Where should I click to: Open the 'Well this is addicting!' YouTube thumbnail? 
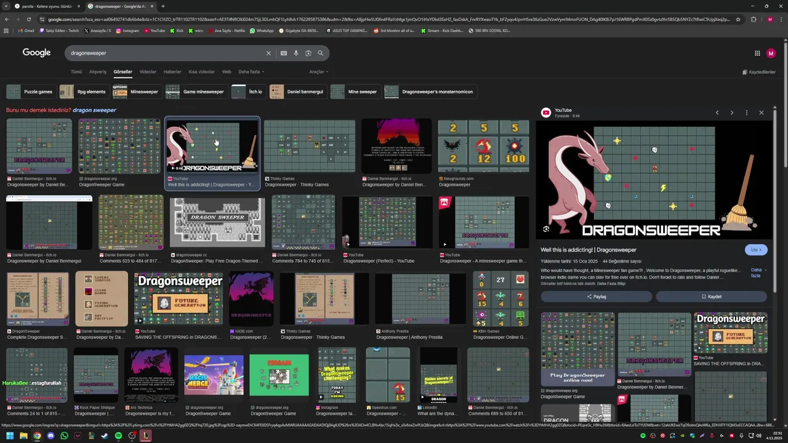tap(212, 146)
